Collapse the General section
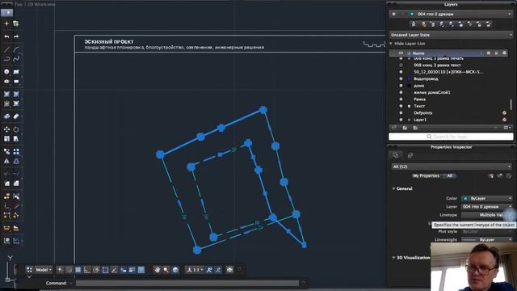 pyautogui.click(x=393, y=188)
